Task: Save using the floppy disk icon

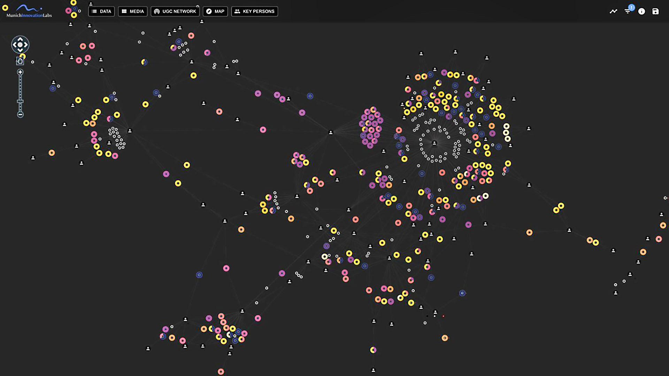Action: click(655, 11)
